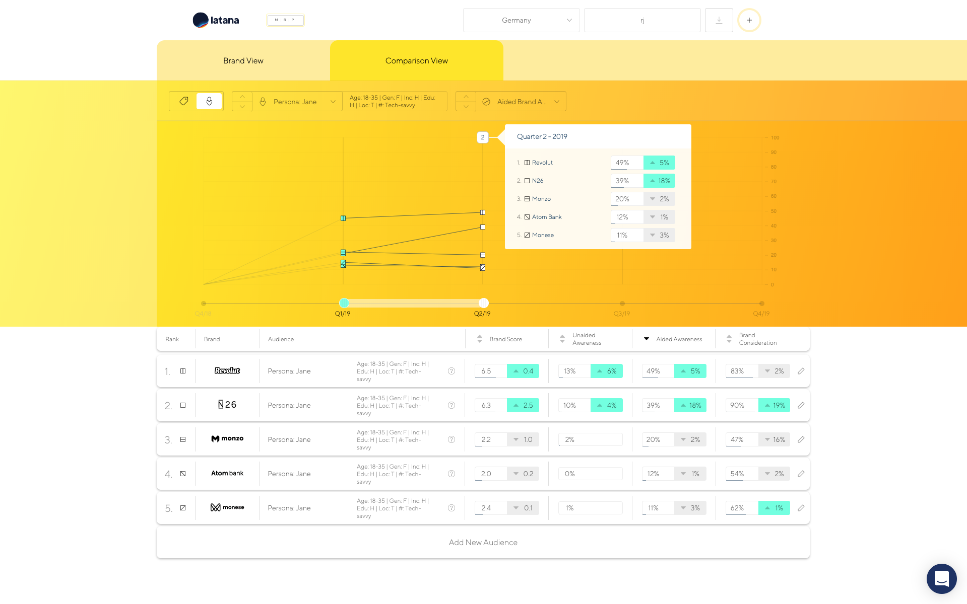Click the Add New Audience button
The width and height of the screenshot is (967, 604).
point(483,542)
